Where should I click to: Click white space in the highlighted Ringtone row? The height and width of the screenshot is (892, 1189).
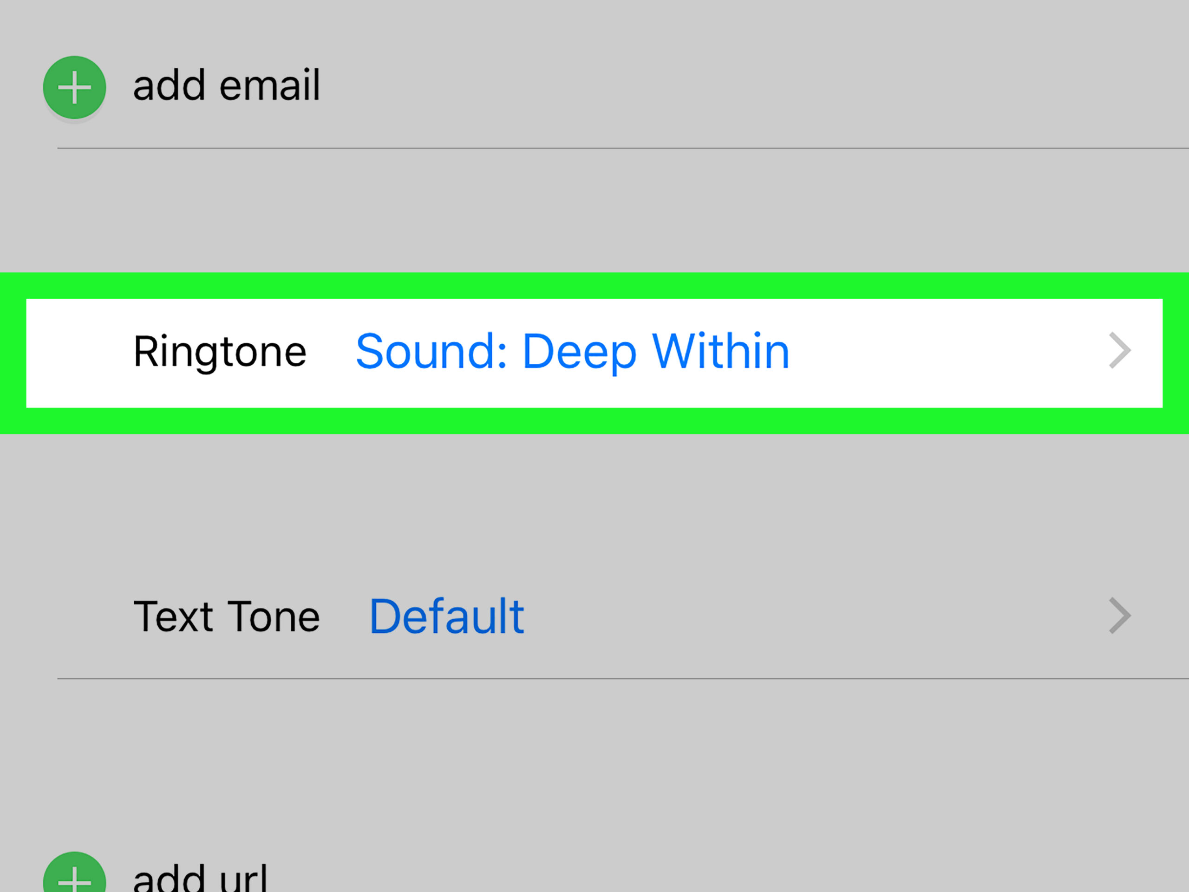pyautogui.click(x=941, y=352)
